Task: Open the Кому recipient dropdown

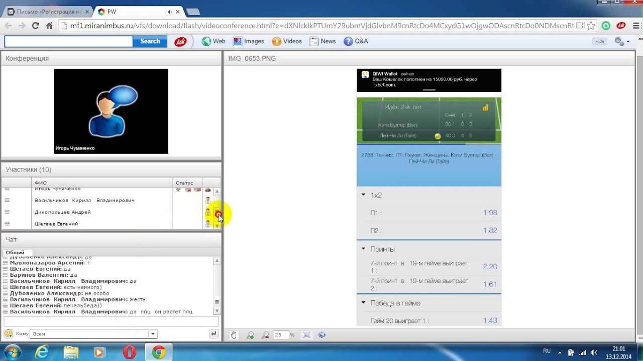Action: [x=152, y=334]
